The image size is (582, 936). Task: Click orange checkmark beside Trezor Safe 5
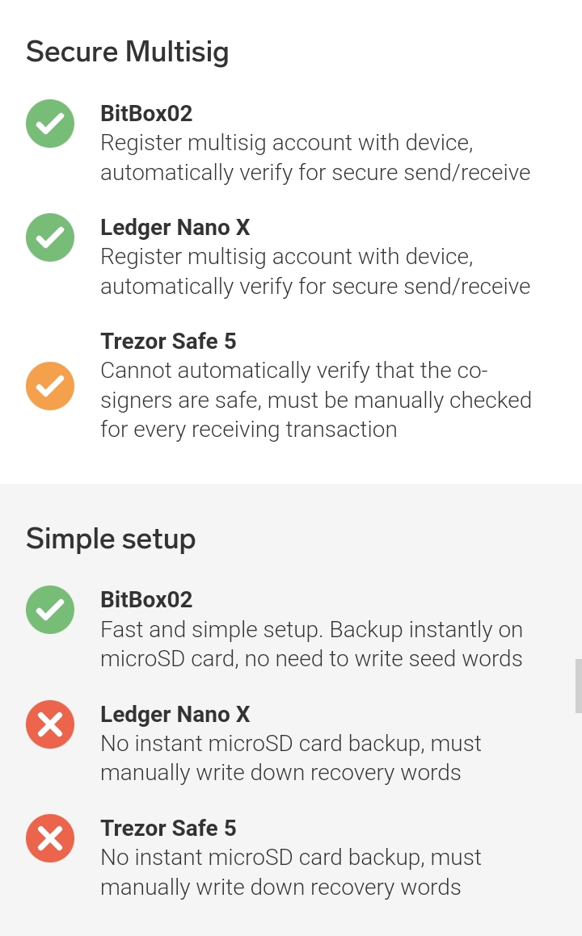point(50,386)
